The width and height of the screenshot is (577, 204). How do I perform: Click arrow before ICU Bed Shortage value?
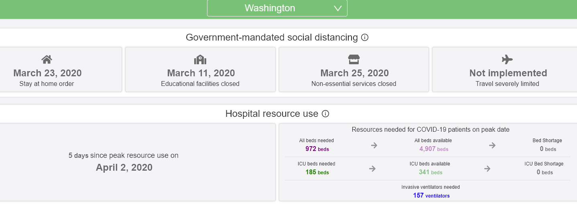click(x=487, y=169)
